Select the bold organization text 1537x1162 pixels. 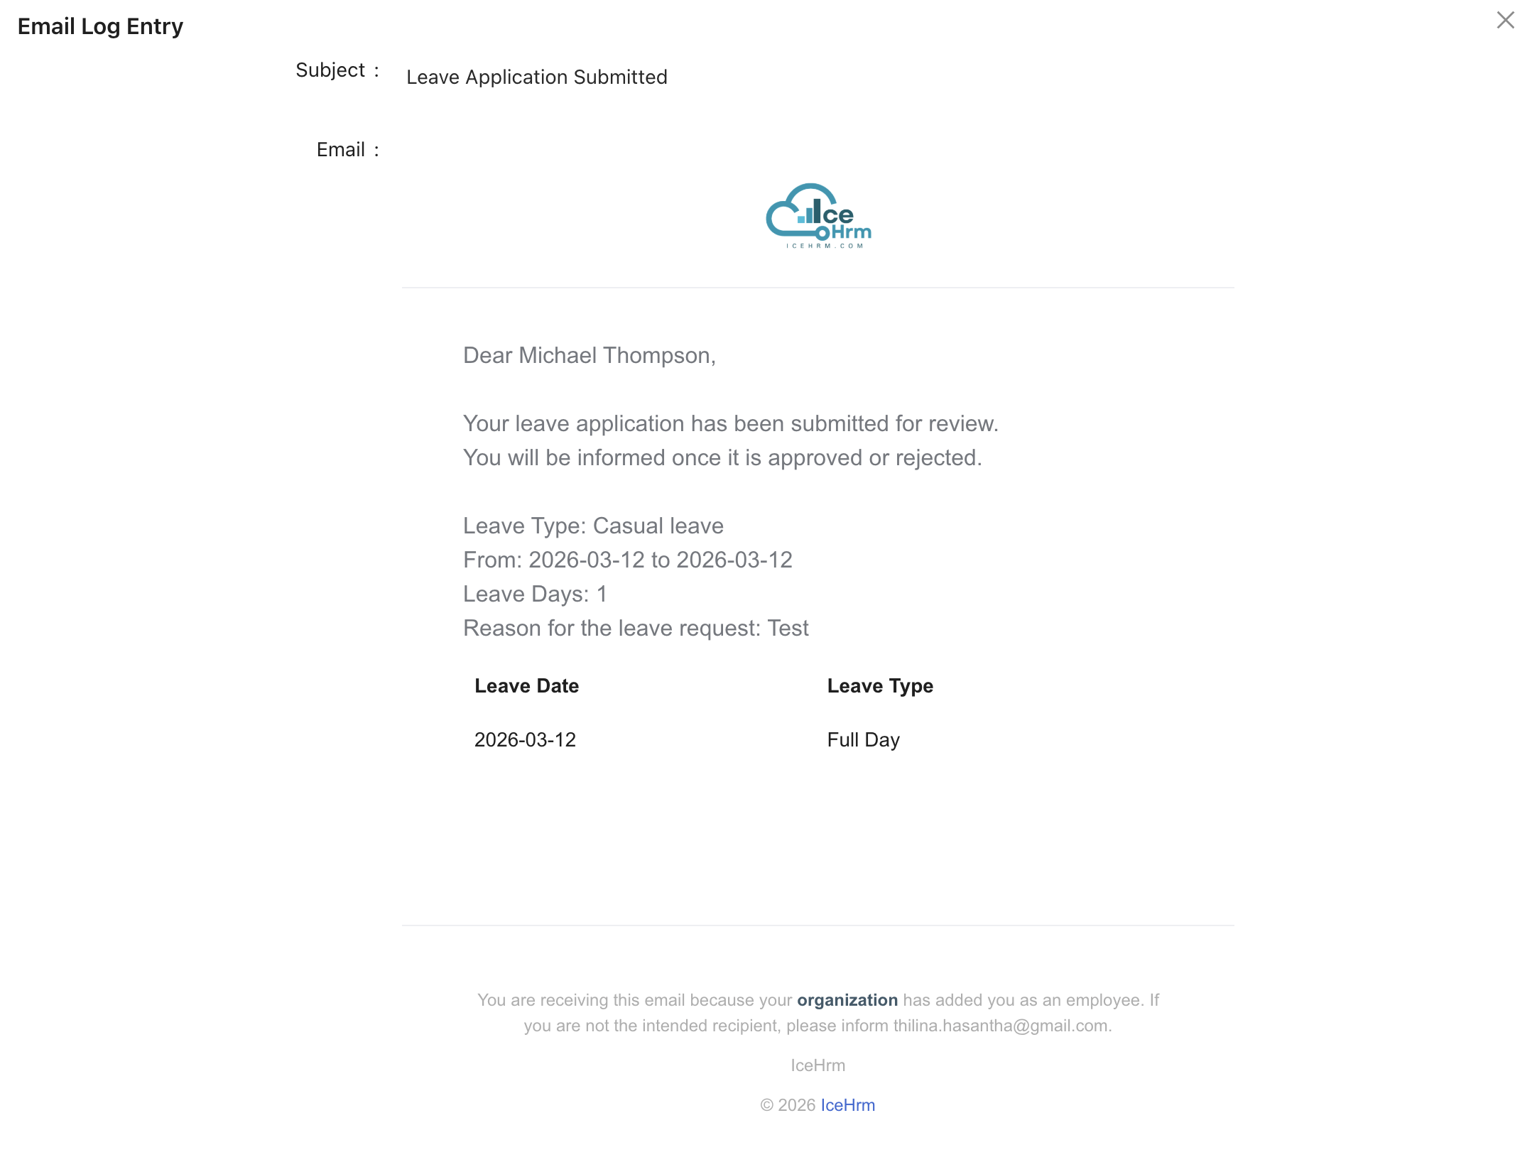pos(847,999)
